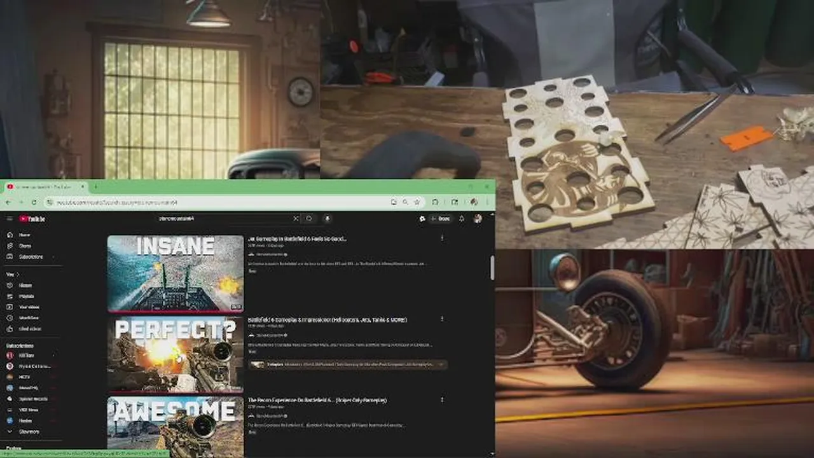
Task: Open Home in YouTube sidebar
Action: pyautogui.click(x=24, y=235)
